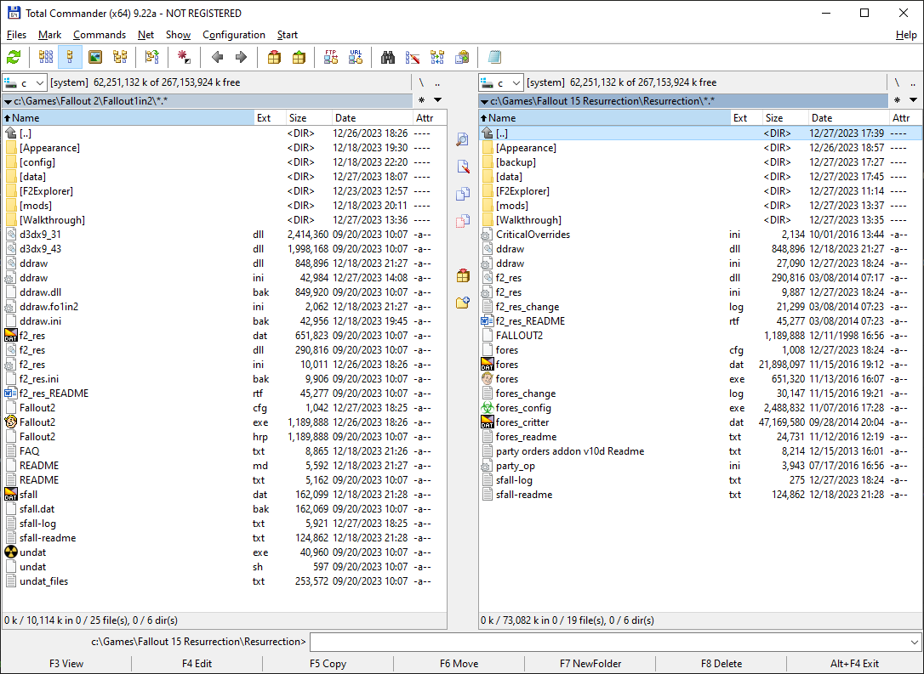Go forward with right arrow icon
This screenshot has height=674, width=924.
coord(241,57)
